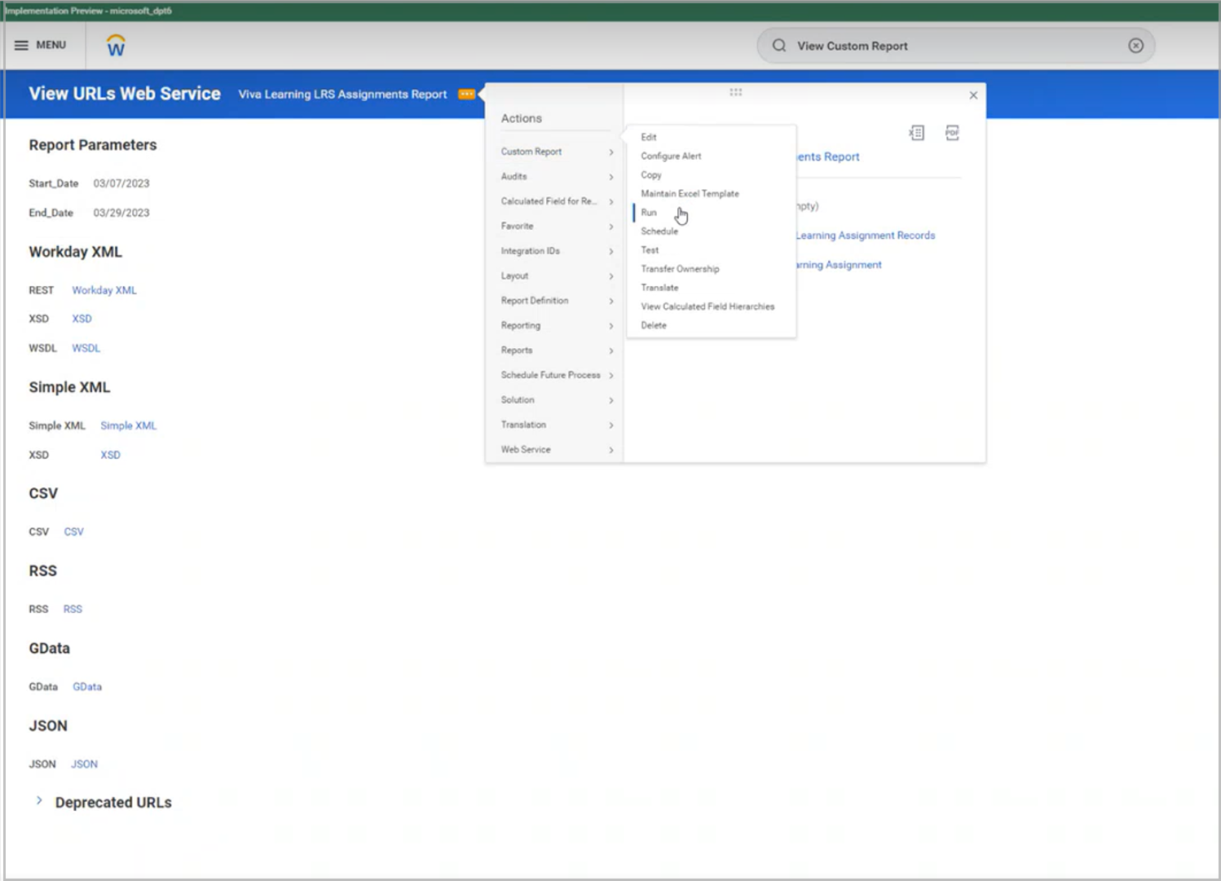
Task: Close the Actions popup
Action: pos(973,95)
